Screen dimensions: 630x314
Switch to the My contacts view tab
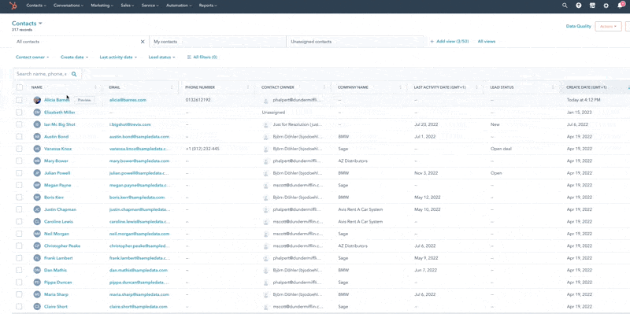point(217,42)
